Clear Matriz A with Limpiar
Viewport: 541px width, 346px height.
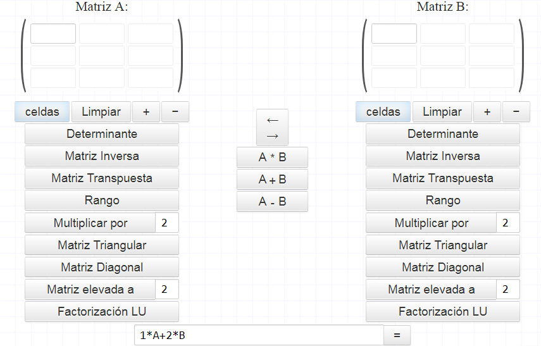pyautogui.click(x=101, y=112)
